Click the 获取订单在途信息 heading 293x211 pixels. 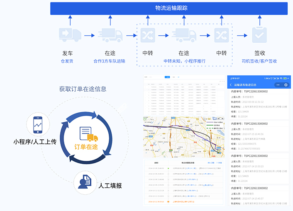click(83, 89)
